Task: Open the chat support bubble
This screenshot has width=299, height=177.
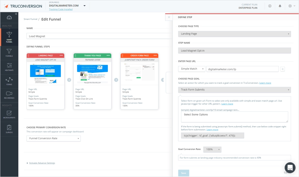Action: [290, 167]
